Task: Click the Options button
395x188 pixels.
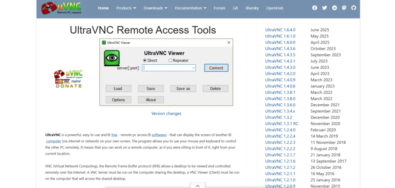Action: pyautogui.click(x=118, y=100)
